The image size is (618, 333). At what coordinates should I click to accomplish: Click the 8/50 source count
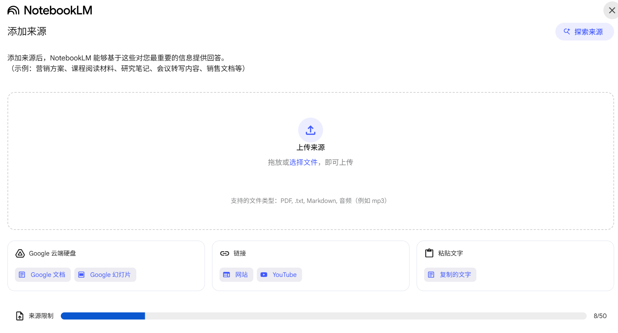[x=600, y=316]
